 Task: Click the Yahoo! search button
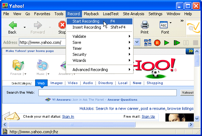[187, 93]
